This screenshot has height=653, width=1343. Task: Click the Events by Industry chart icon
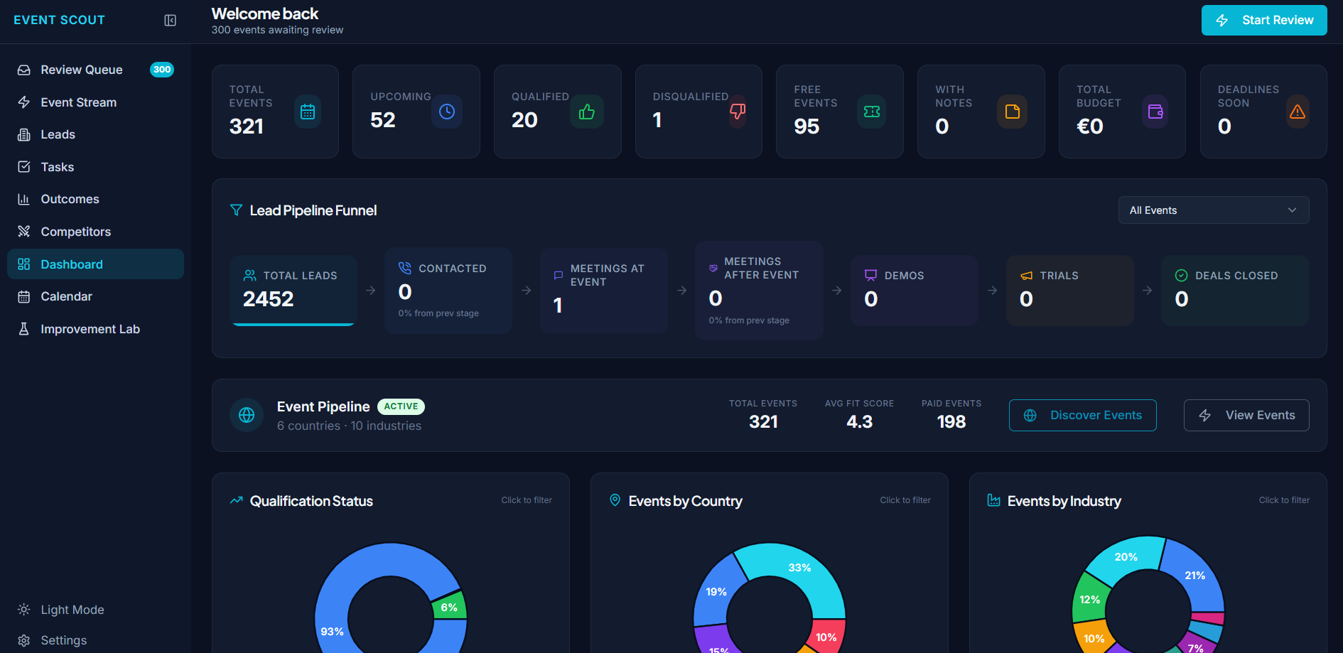(x=993, y=501)
